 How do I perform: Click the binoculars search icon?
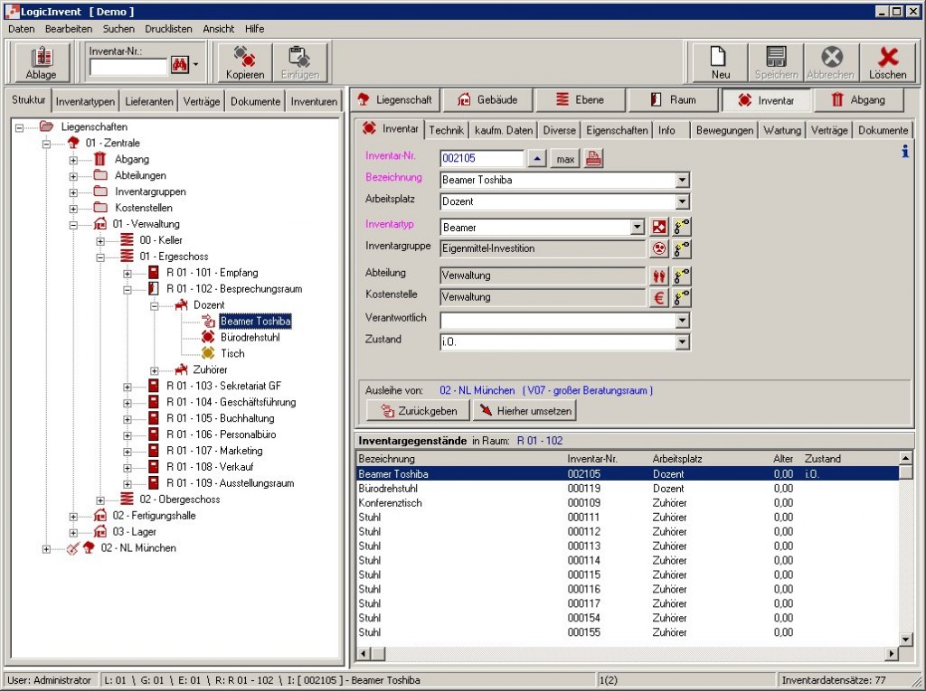click(178, 66)
